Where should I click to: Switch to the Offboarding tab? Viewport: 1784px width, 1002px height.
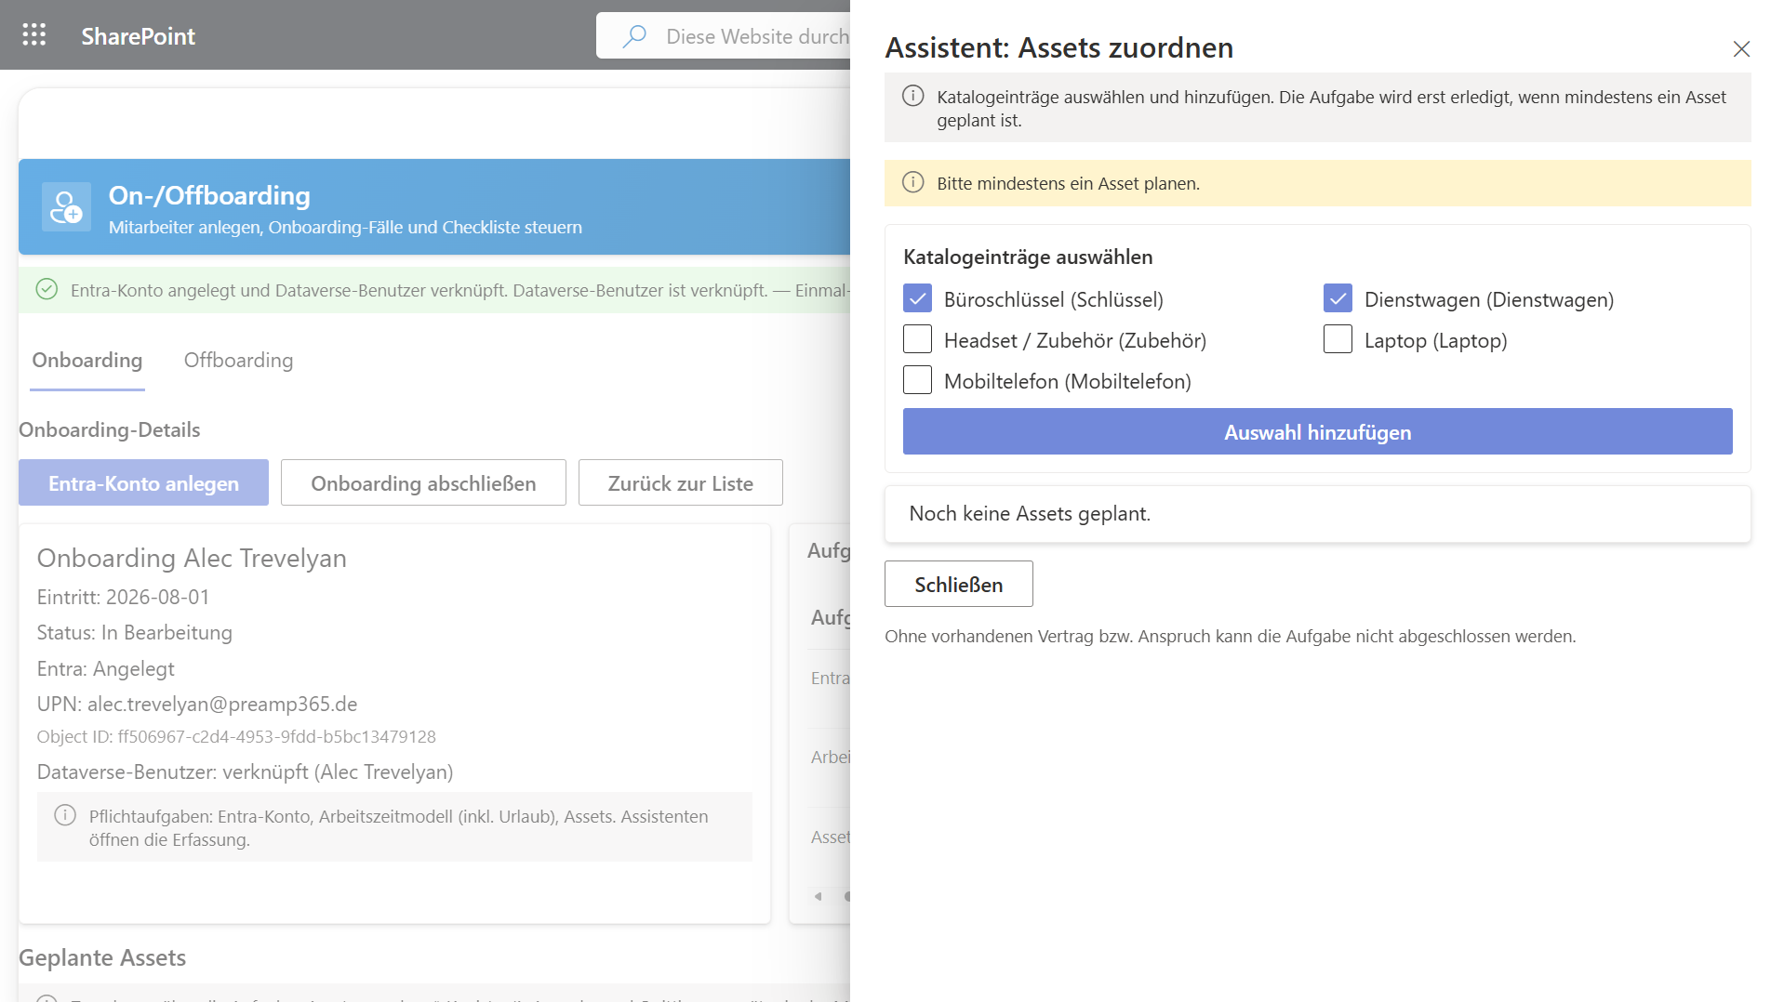[238, 361]
